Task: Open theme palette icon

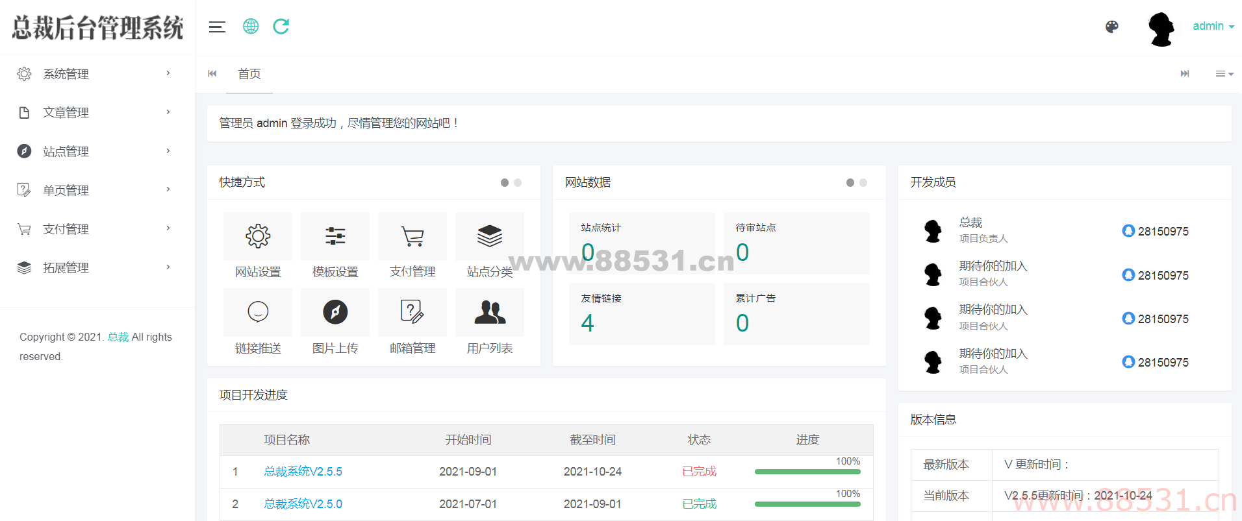Action: tap(1112, 27)
